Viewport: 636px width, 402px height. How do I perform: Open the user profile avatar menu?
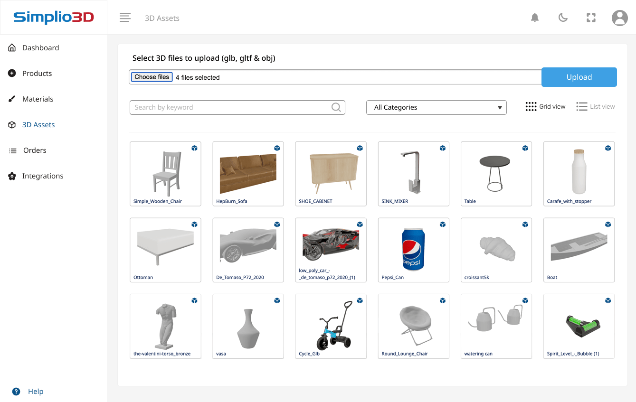click(x=619, y=18)
